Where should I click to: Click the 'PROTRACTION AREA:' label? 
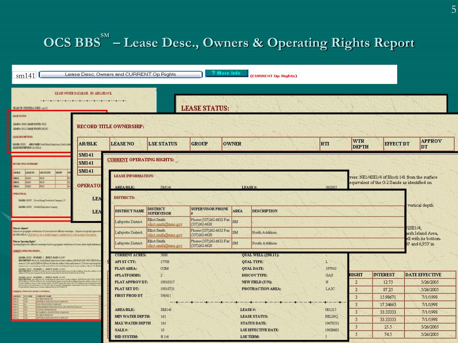pos(261,289)
